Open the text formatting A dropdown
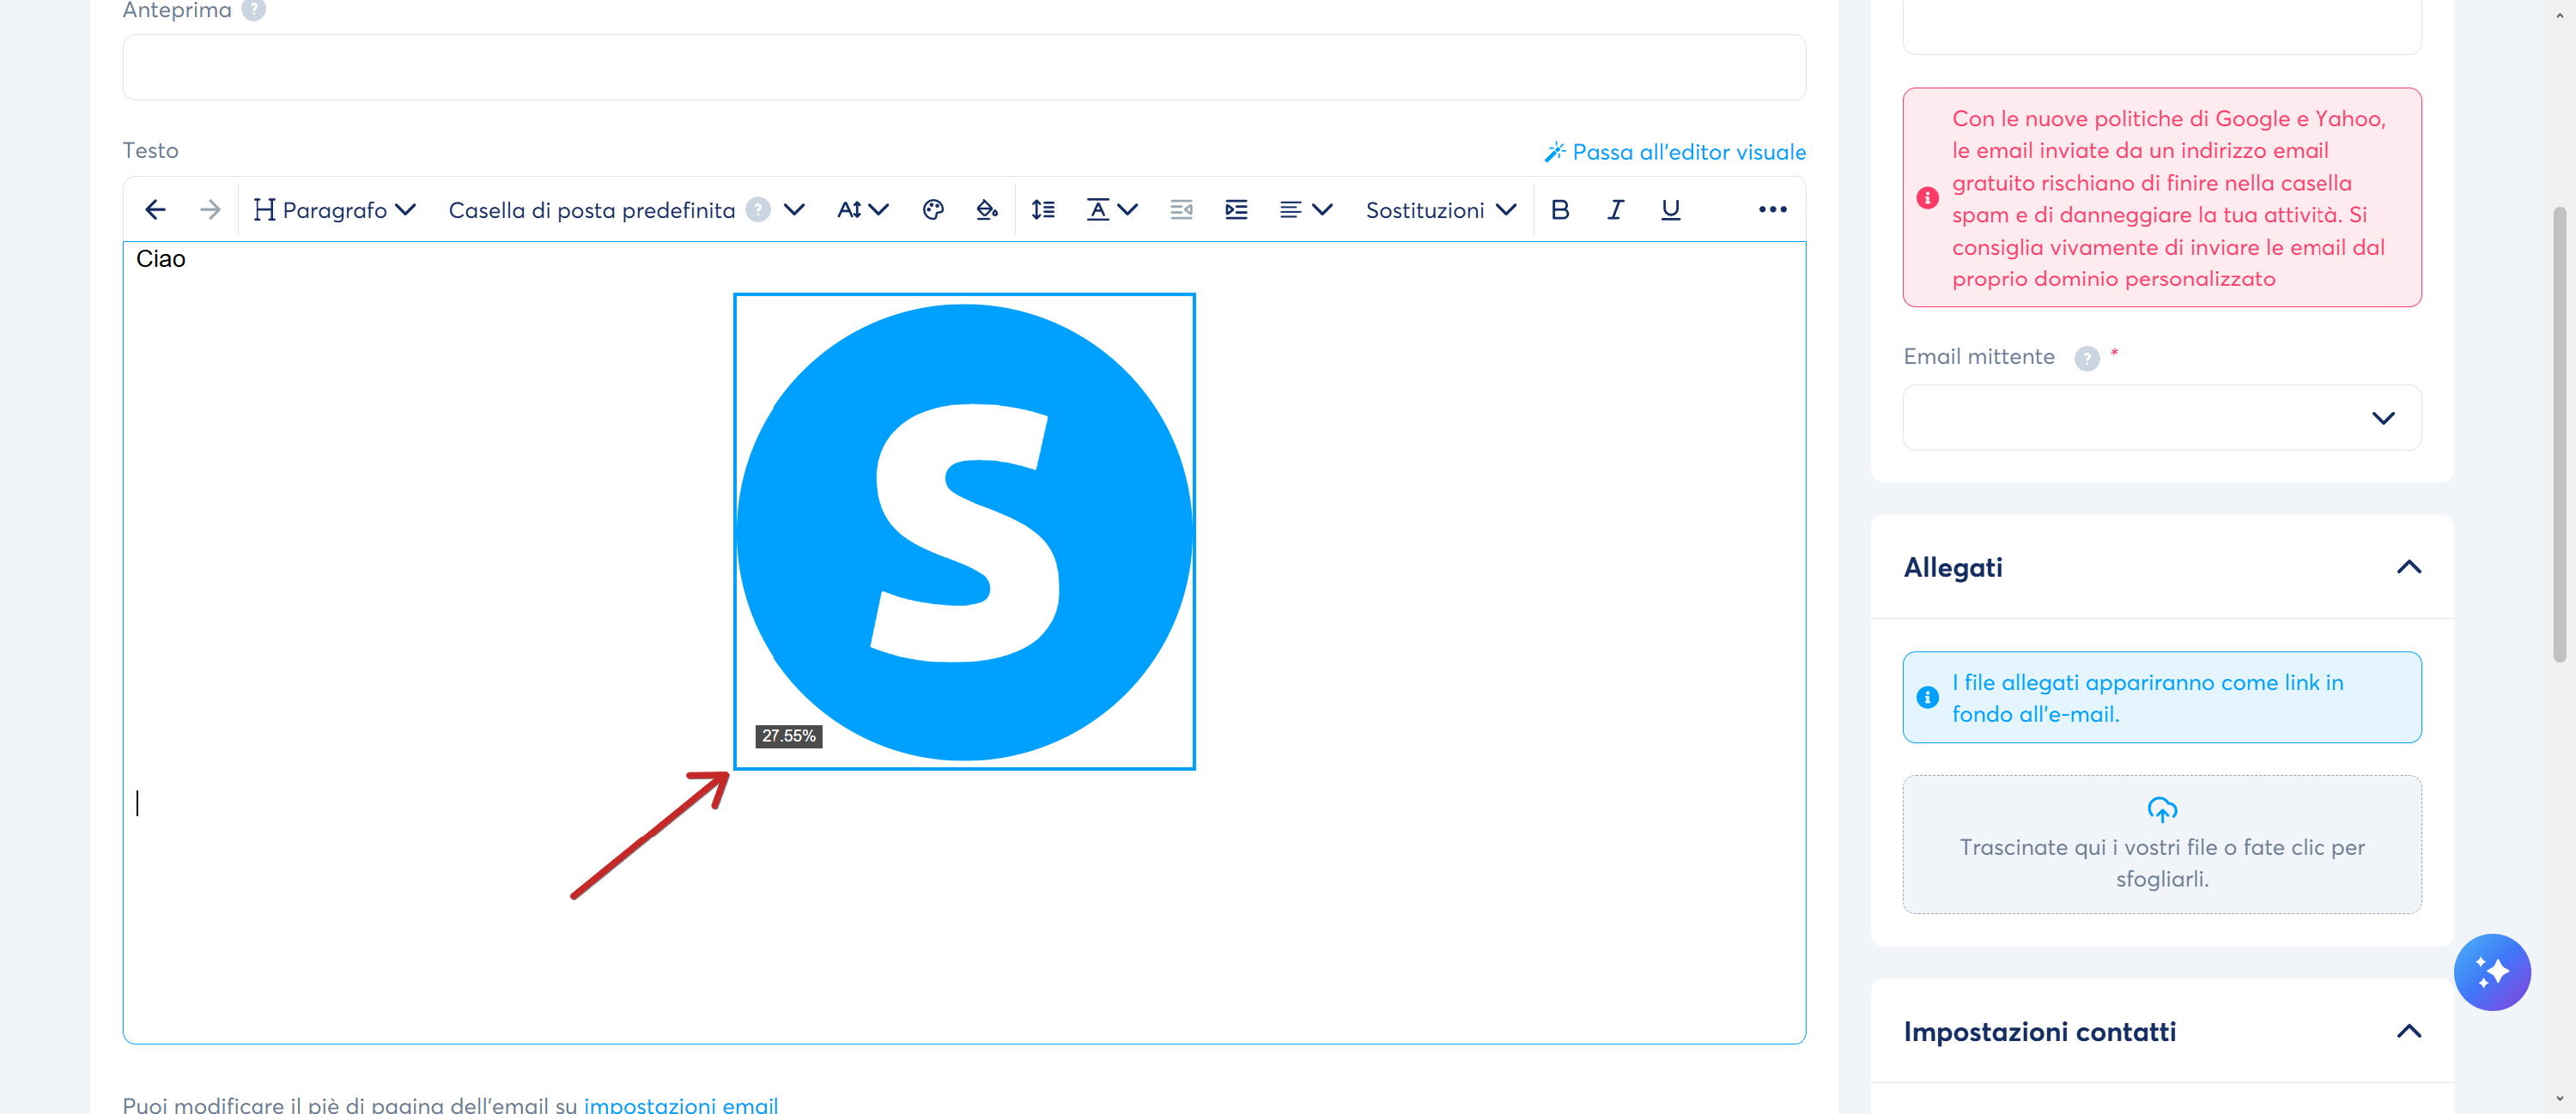This screenshot has width=2576, height=1114. [1112, 209]
